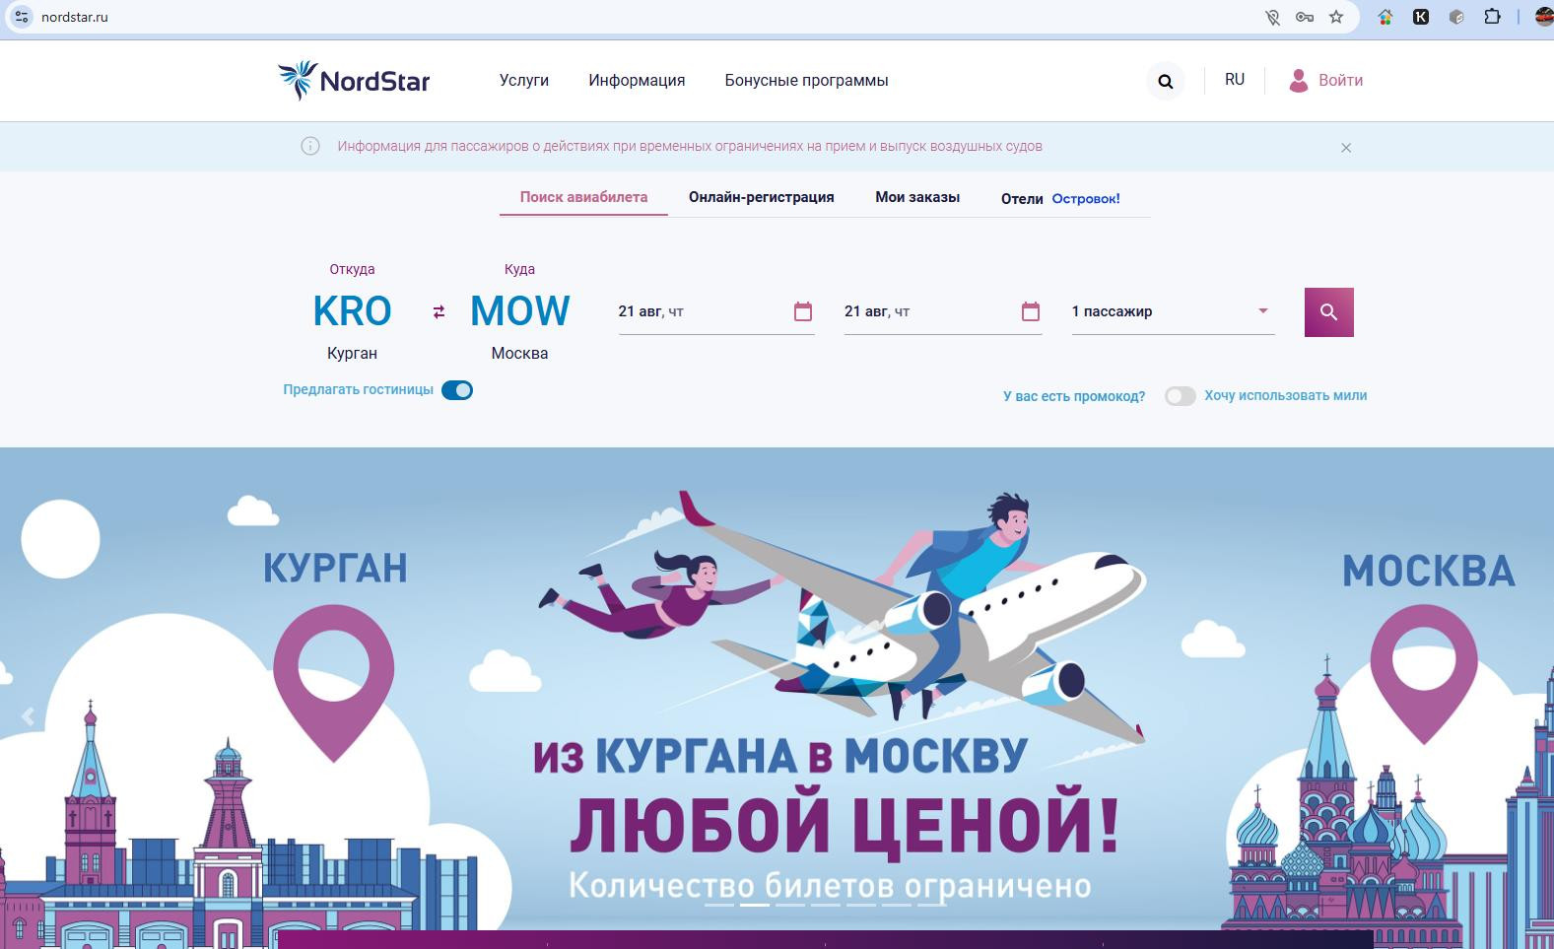Open departure date calendar icon
This screenshot has height=949, width=1554.
coord(803,311)
